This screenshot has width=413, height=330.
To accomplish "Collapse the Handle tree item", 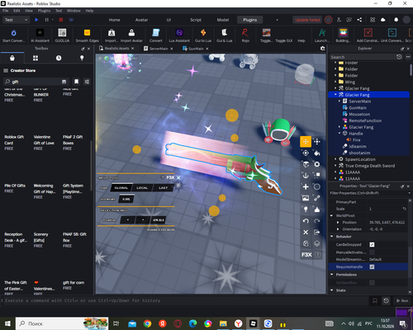I will (x=339, y=134).
